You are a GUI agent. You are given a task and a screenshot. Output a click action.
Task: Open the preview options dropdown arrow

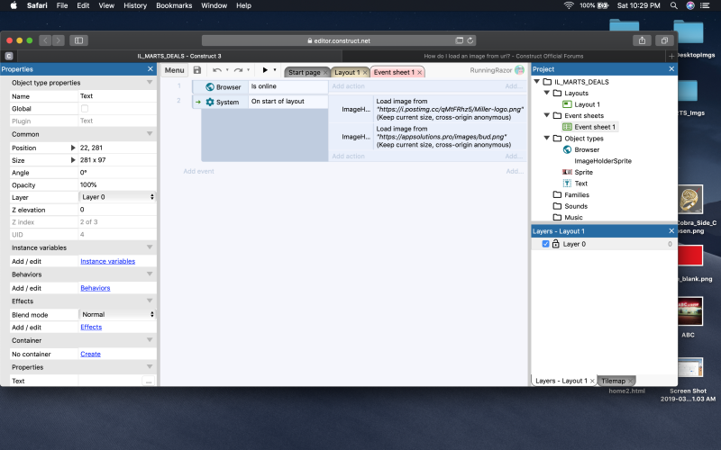pos(275,70)
